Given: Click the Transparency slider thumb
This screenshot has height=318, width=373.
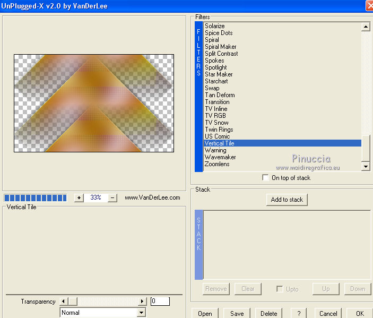Looking at the screenshot, I should [x=73, y=302].
